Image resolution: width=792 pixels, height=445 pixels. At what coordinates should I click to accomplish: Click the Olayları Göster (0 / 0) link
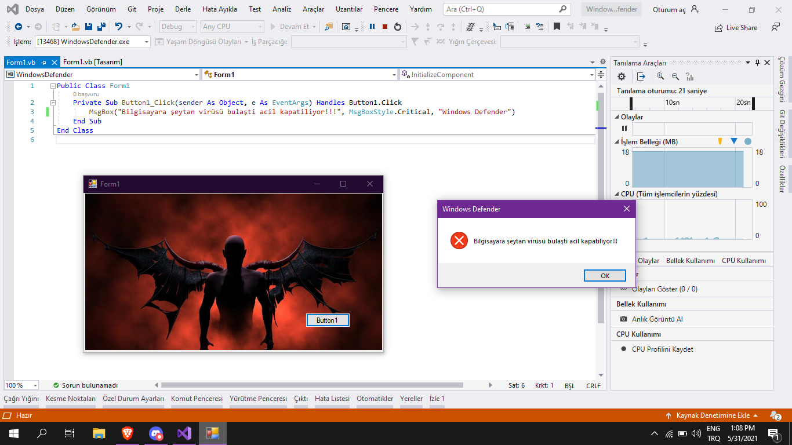664,289
